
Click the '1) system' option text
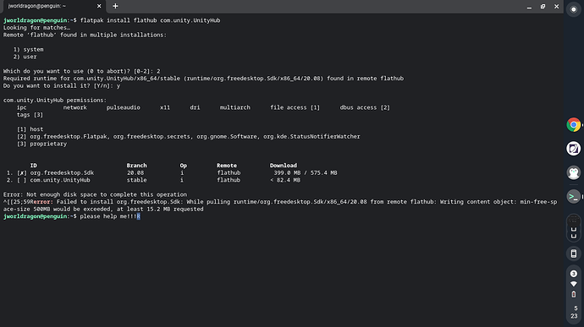tap(28, 50)
